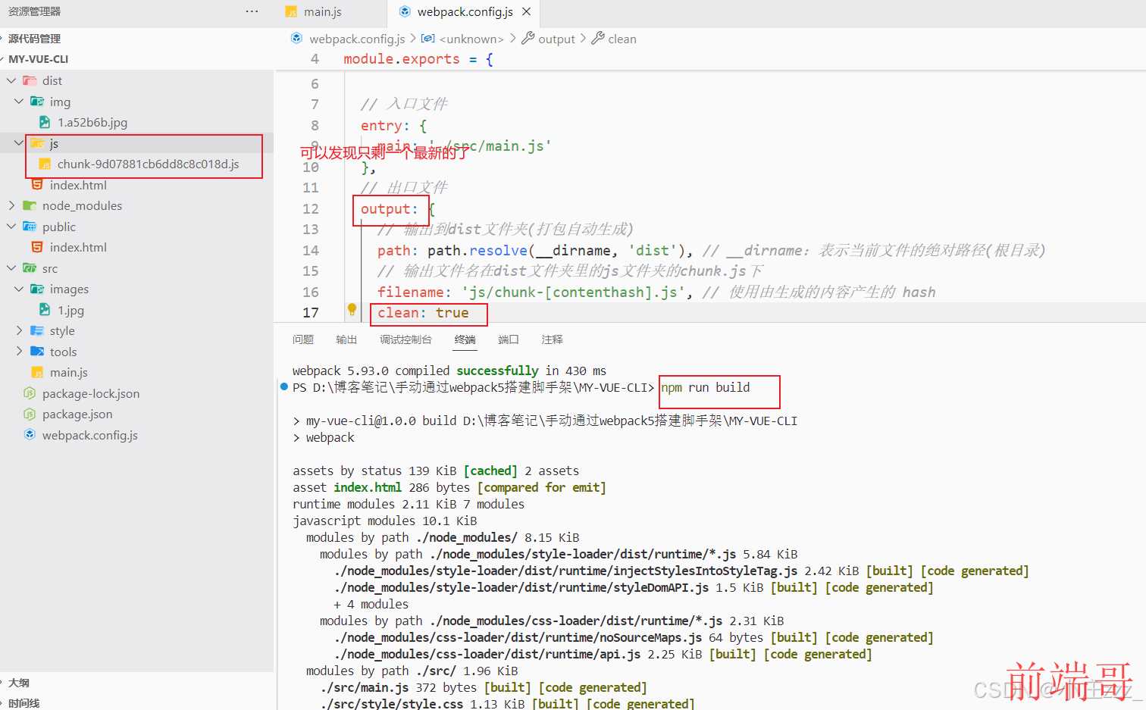Collapse the src folder chevron
The image size is (1146, 710).
click(11, 268)
